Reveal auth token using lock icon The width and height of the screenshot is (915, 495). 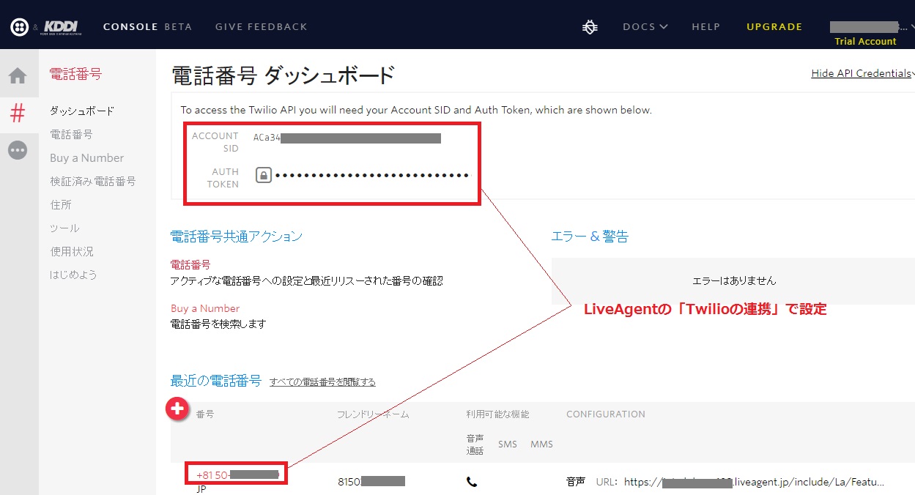point(264,175)
